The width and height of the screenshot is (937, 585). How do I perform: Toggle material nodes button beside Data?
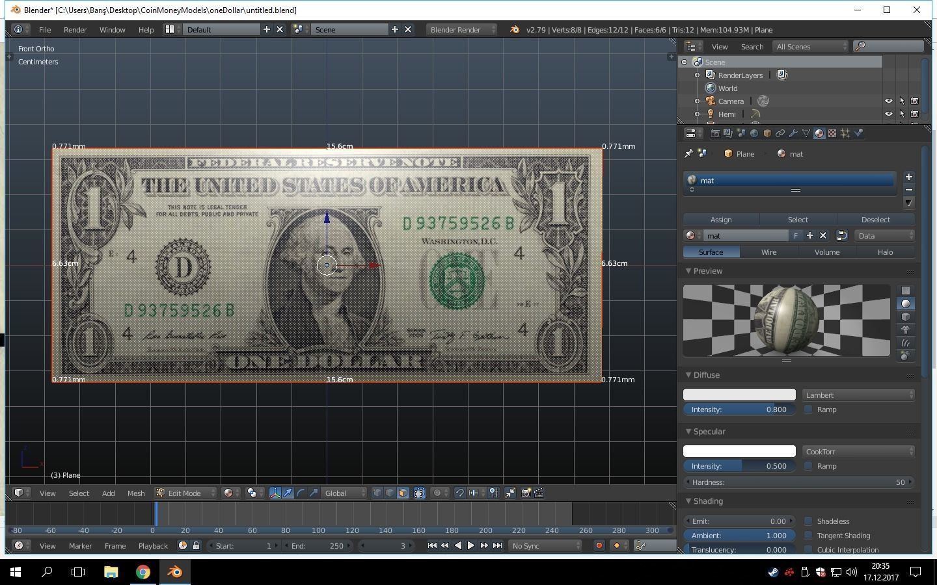(841, 236)
